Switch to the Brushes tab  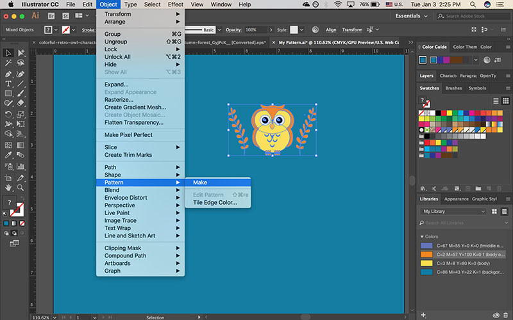click(x=453, y=88)
